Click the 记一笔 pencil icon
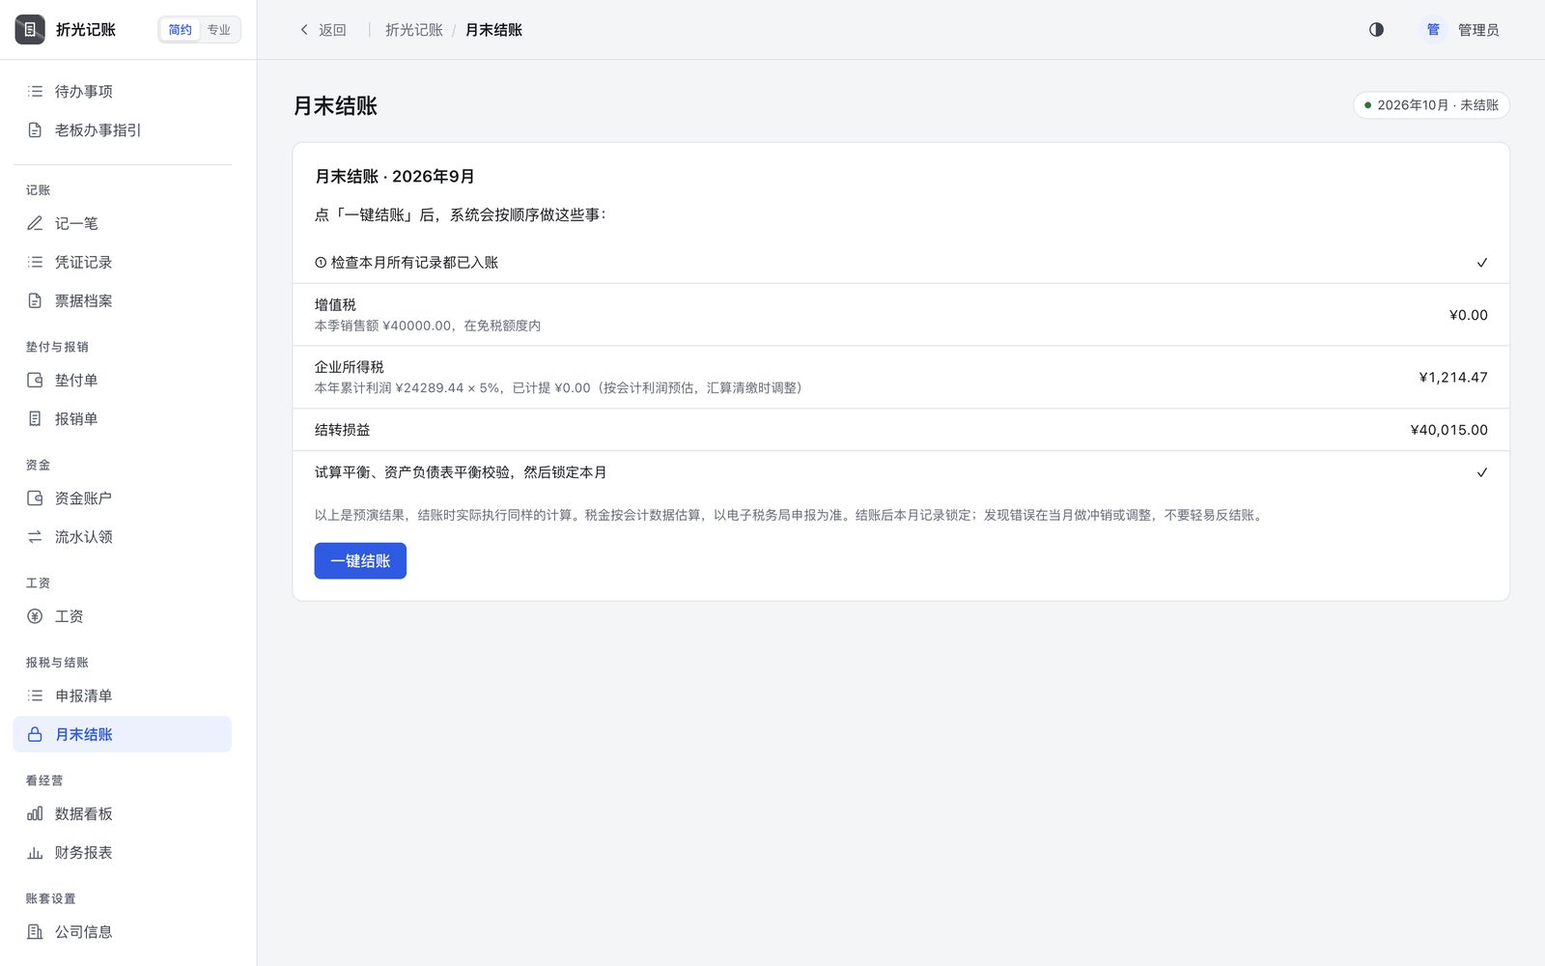 35,223
